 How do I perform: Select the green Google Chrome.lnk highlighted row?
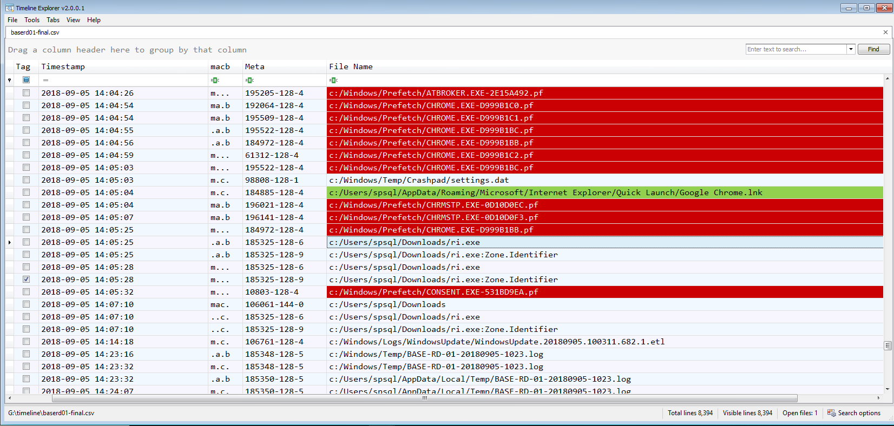[x=545, y=192]
